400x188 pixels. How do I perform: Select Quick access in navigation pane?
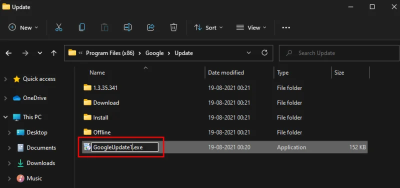[x=39, y=79]
